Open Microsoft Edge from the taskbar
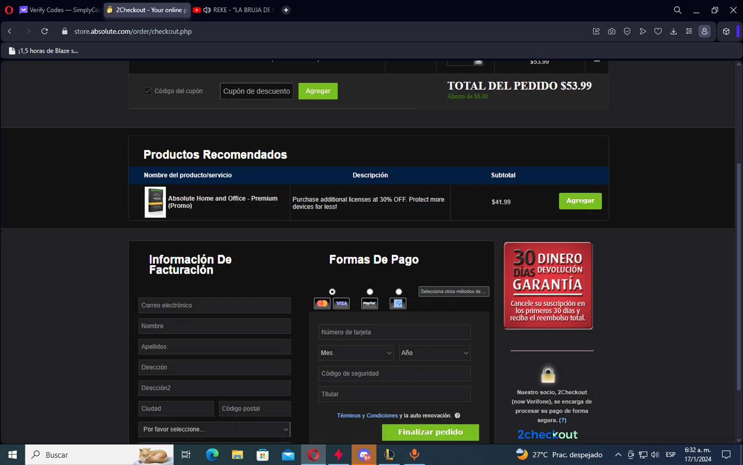The image size is (743, 465). (x=212, y=455)
